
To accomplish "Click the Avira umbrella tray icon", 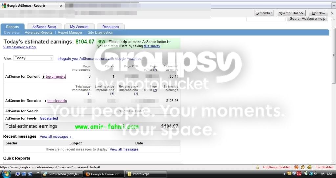I will pyautogui.click(x=299, y=174).
